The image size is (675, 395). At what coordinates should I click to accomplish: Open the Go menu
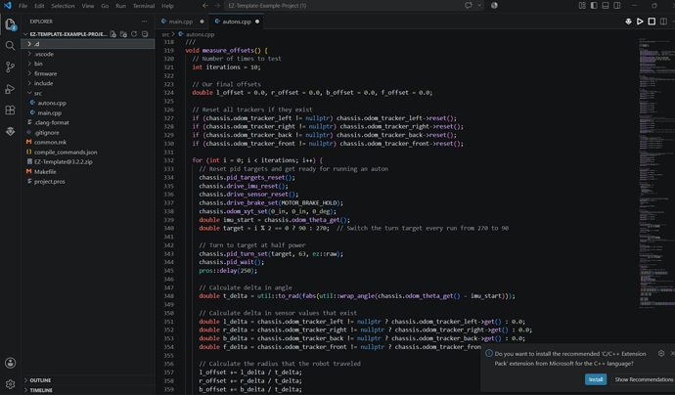[x=105, y=6]
